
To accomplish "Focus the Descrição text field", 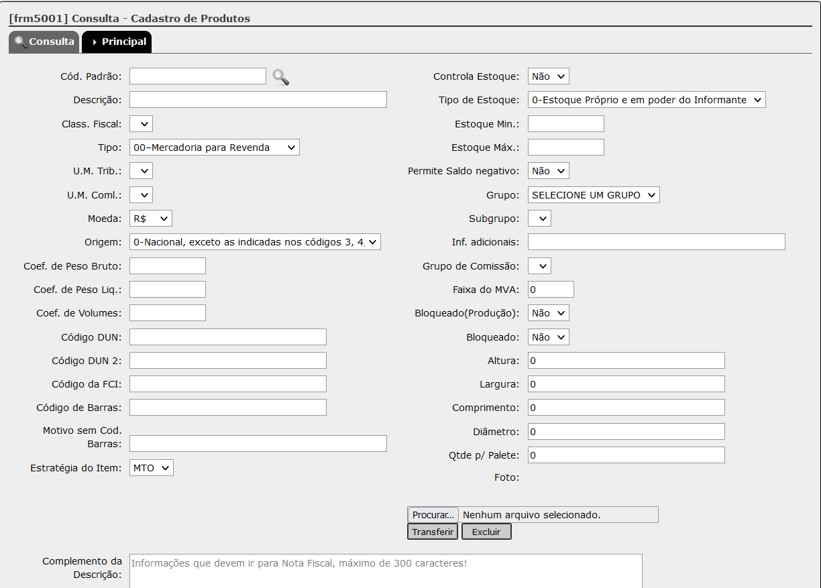I will click(258, 100).
